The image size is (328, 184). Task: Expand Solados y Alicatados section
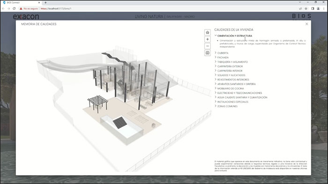point(230,75)
